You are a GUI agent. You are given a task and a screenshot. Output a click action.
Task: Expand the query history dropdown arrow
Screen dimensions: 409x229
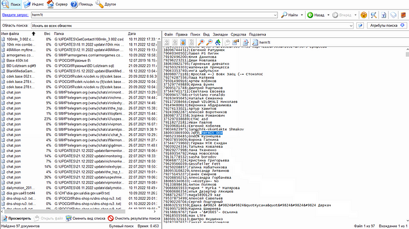275,15
